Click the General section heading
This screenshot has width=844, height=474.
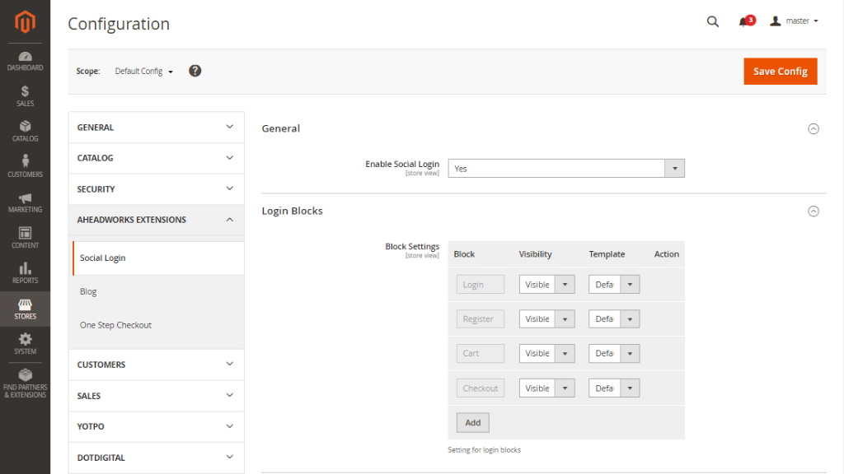pos(281,128)
